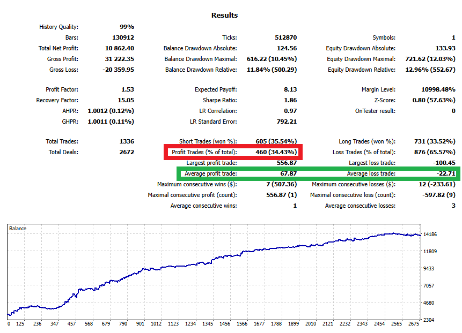Viewport: 462px width, 333px height.
Task: Select the Average loss trade value -22.71
Action: (x=444, y=173)
